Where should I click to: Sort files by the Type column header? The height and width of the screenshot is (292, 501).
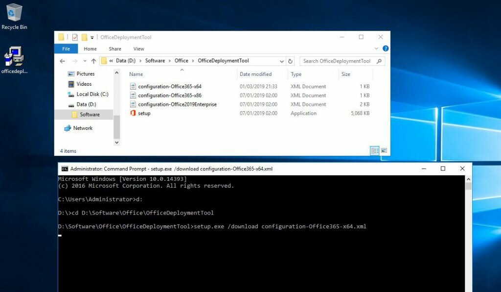pyautogui.click(x=296, y=74)
